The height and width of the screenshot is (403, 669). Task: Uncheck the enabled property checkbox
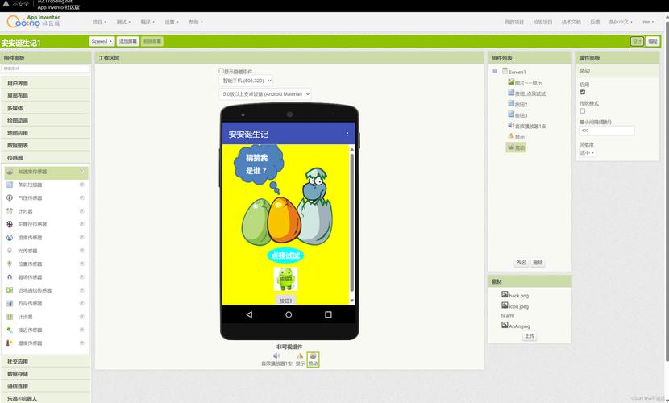pyautogui.click(x=583, y=92)
